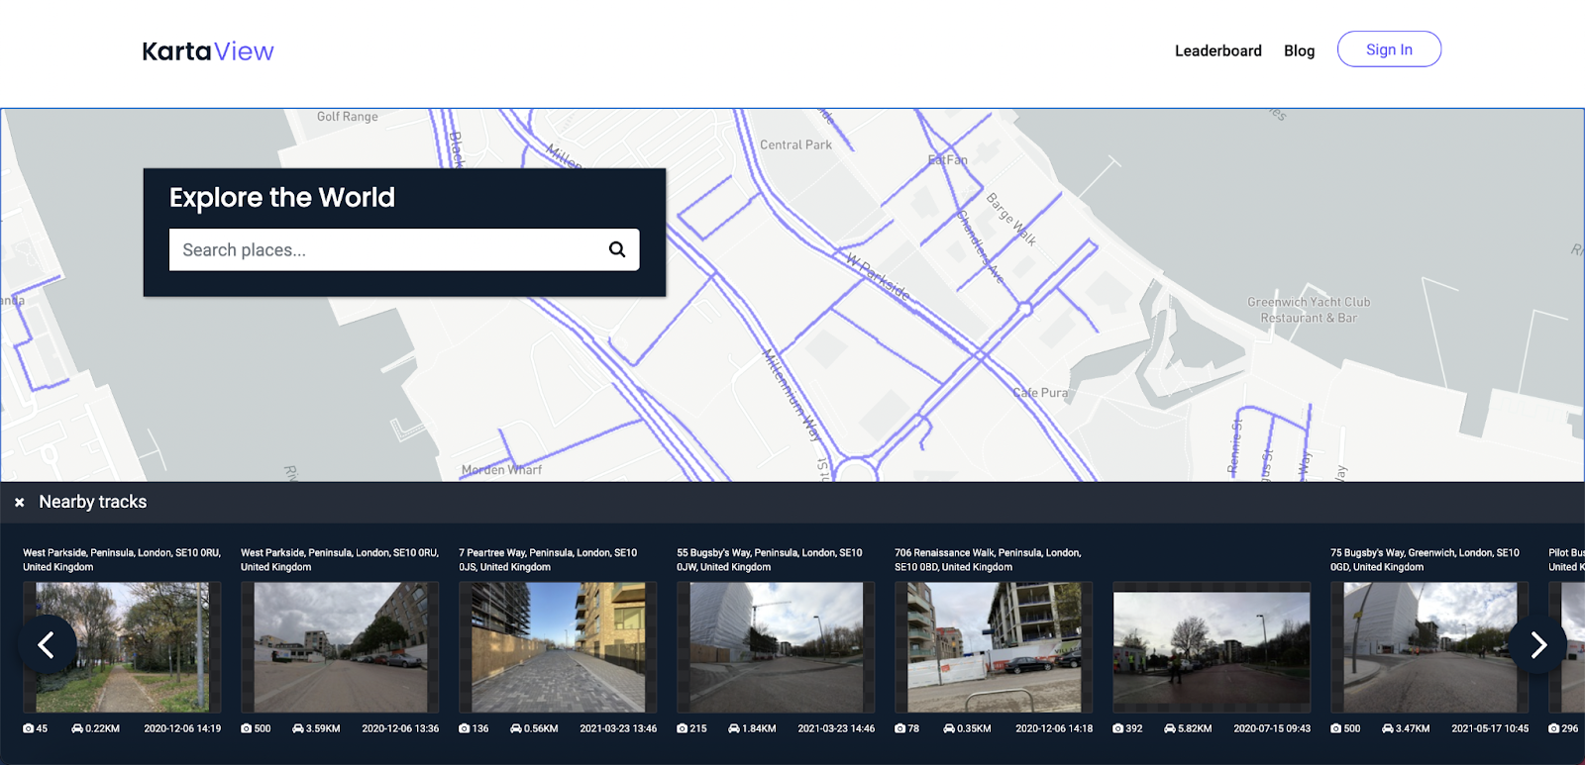
Task: Click camera icon beside 45 photos
Action: [29, 728]
